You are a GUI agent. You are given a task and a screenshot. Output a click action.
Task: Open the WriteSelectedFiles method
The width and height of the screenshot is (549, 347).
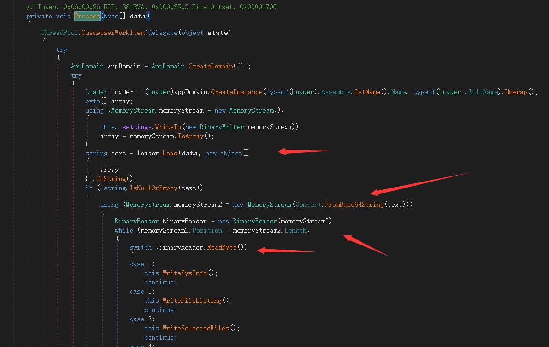click(196, 328)
